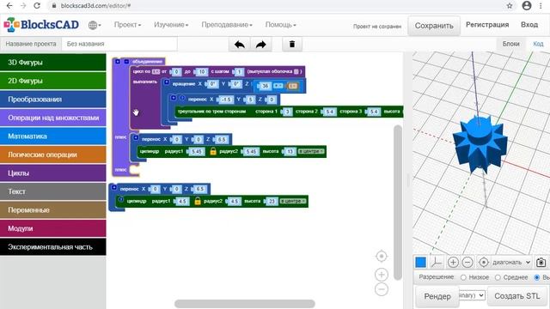
Task: Click the value 36 in rotation block
Action: click(x=266, y=86)
